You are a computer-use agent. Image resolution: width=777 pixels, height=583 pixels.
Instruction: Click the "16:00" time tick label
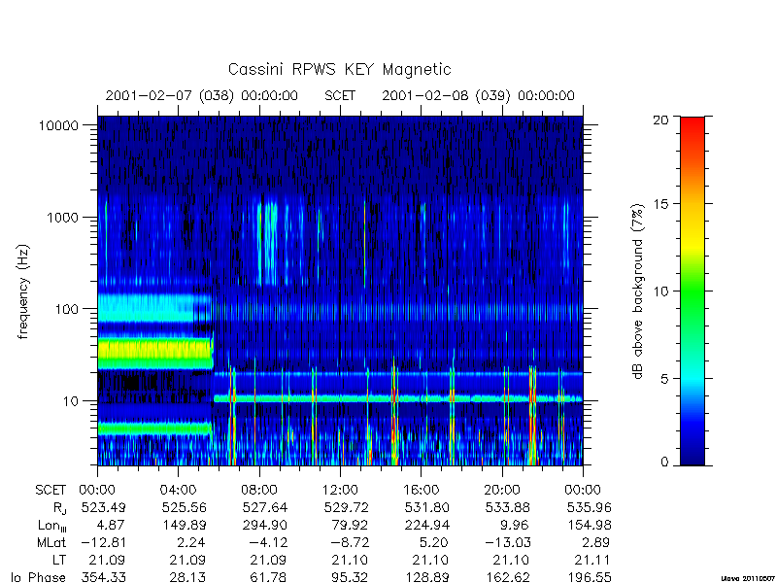[x=421, y=491]
